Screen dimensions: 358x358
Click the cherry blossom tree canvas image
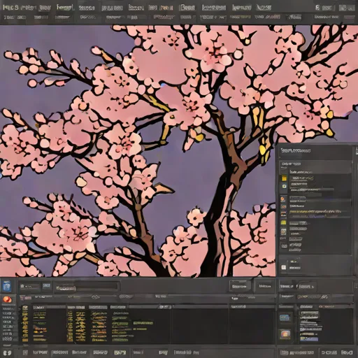138,151
